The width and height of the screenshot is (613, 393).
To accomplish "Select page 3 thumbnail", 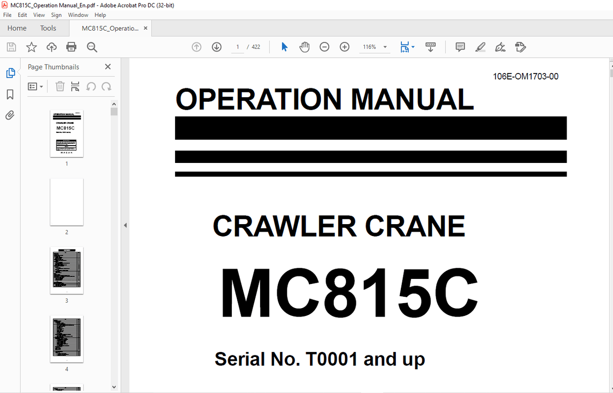I will tap(67, 271).
